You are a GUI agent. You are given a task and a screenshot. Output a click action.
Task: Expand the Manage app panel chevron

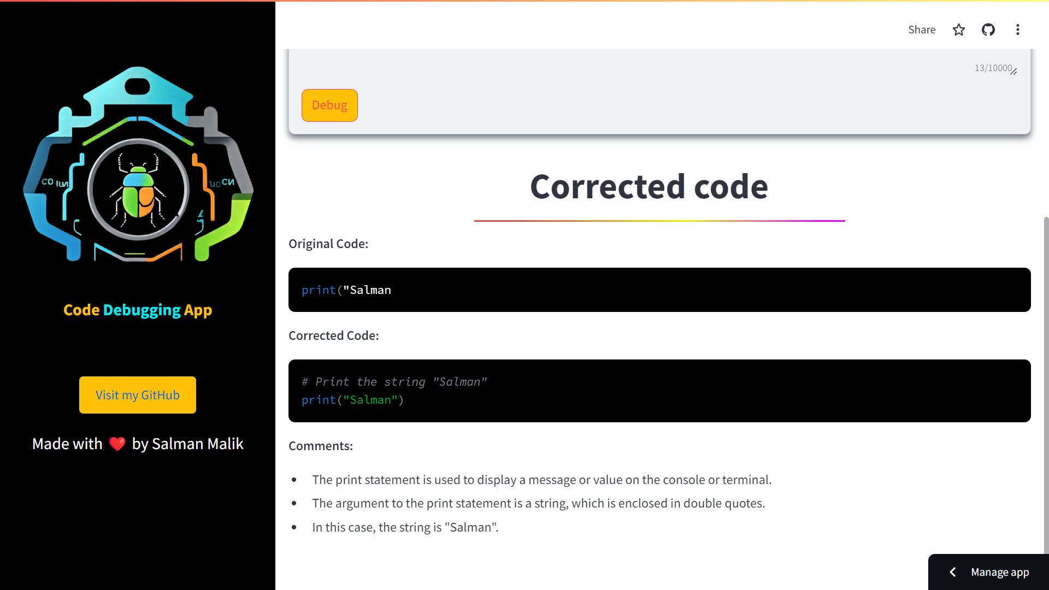click(x=953, y=572)
